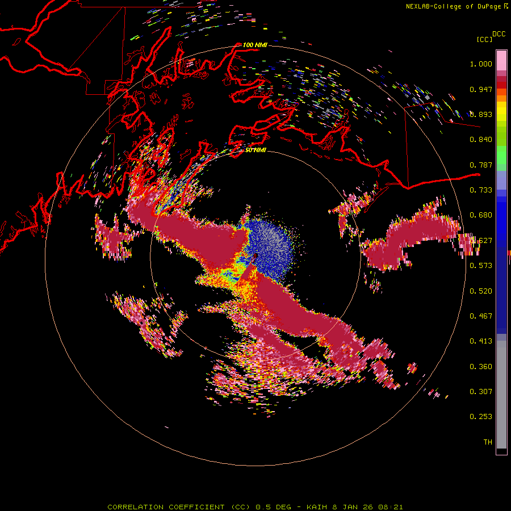Viewport: 511px width, 511px height.
Task: Click the NEXLAB-College of DuPage title text
Action: click(456, 6)
